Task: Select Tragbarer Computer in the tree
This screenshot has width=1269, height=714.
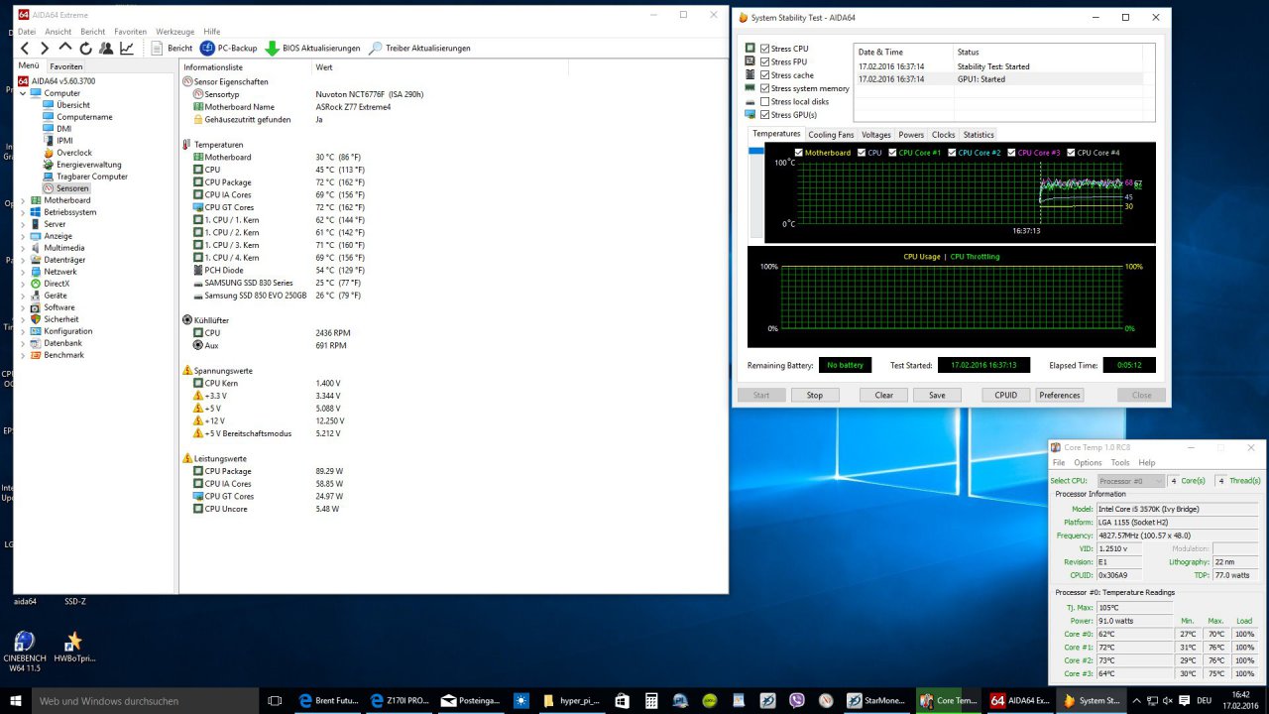Action: 92,177
